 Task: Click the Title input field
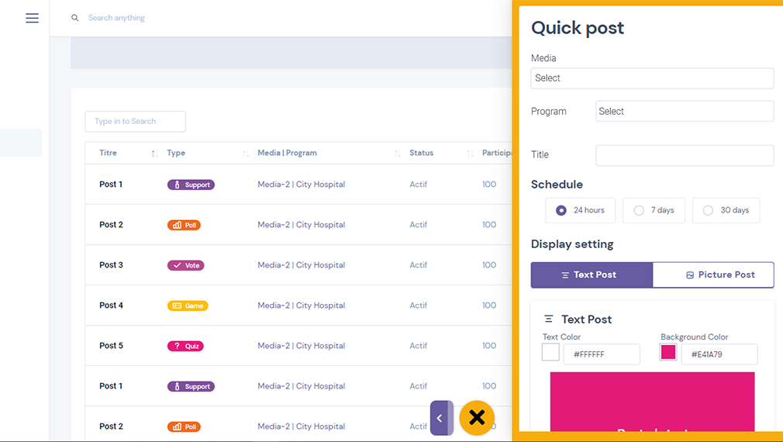pyautogui.click(x=685, y=155)
